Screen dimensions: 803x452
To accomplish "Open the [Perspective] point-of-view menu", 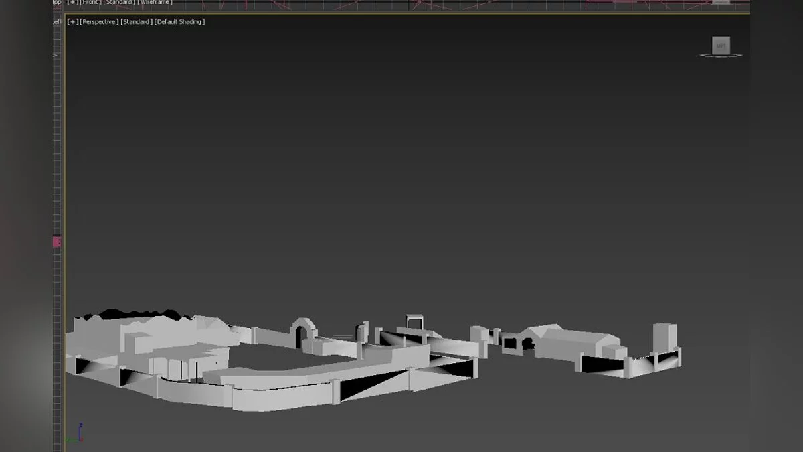I will click(x=99, y=22).
